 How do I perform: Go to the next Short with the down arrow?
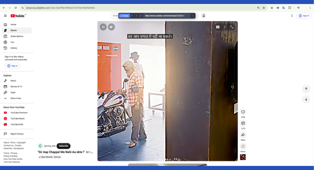click(x=306, y=99)
